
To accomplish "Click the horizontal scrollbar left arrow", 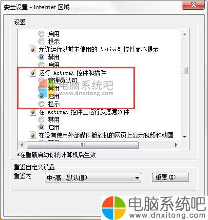I will 22,145.
